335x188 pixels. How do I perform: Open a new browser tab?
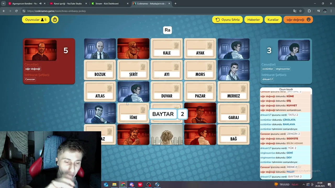pyautogui.click(x=175, y=4)
